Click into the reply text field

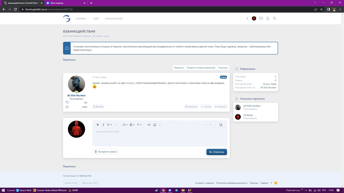(x=160, y=137)
